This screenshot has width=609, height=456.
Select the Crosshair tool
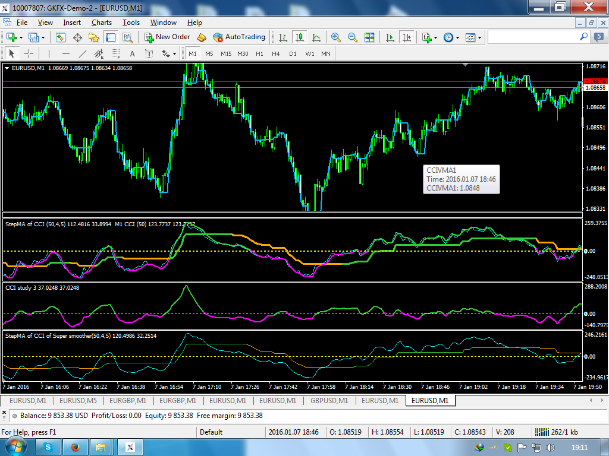coord(29,53)
